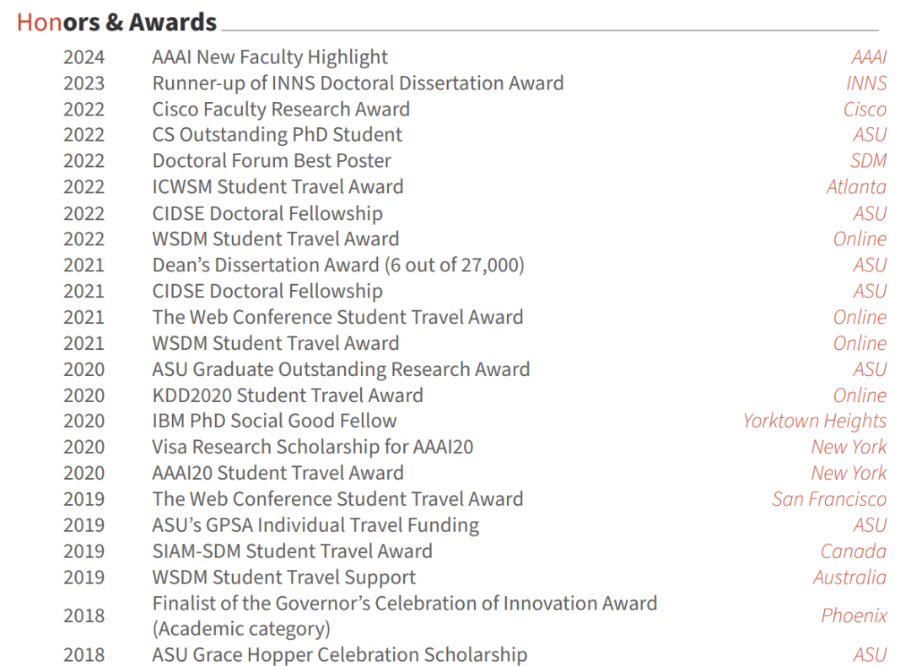
Task: Select the red "Cisco" text
Action: 865,110
